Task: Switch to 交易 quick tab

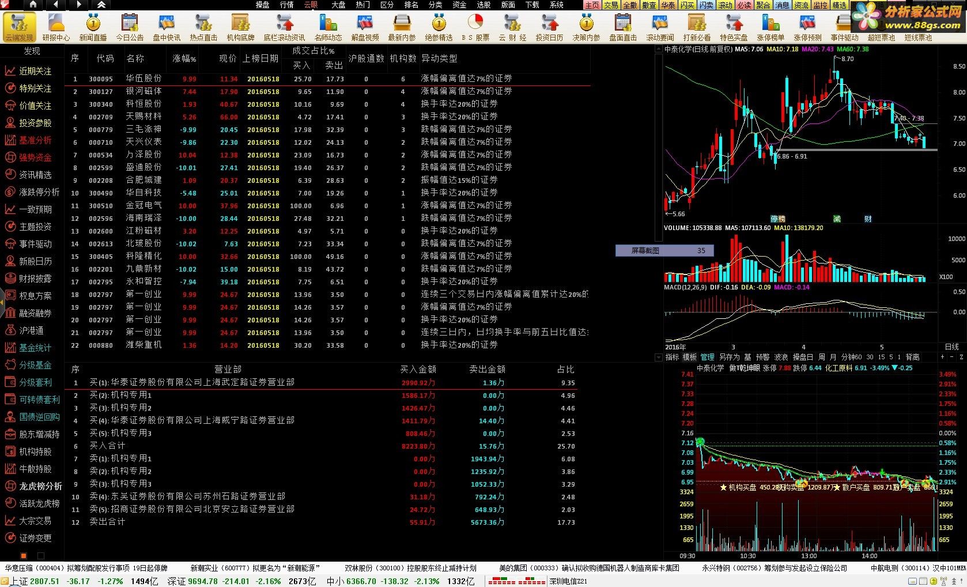Action: 611,5
